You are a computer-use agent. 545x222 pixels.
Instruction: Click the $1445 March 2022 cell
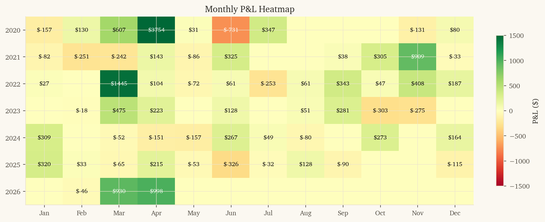pyautogui.click(x=119, y=84)
